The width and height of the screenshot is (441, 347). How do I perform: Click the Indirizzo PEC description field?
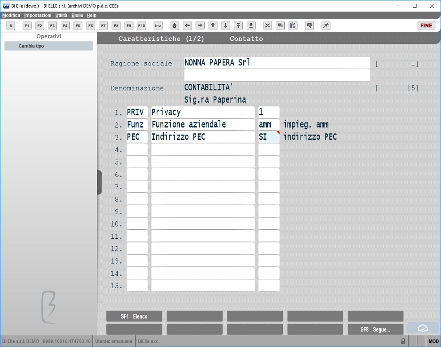(203, 137)
